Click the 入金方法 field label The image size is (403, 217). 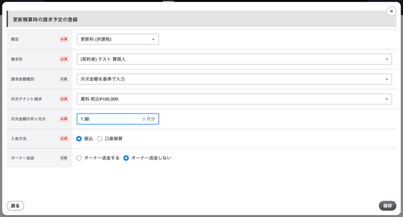pos(19,138)
